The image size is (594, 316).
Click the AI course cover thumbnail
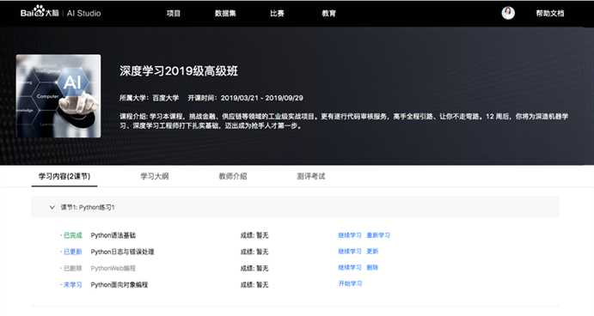[x=58, y=96]
